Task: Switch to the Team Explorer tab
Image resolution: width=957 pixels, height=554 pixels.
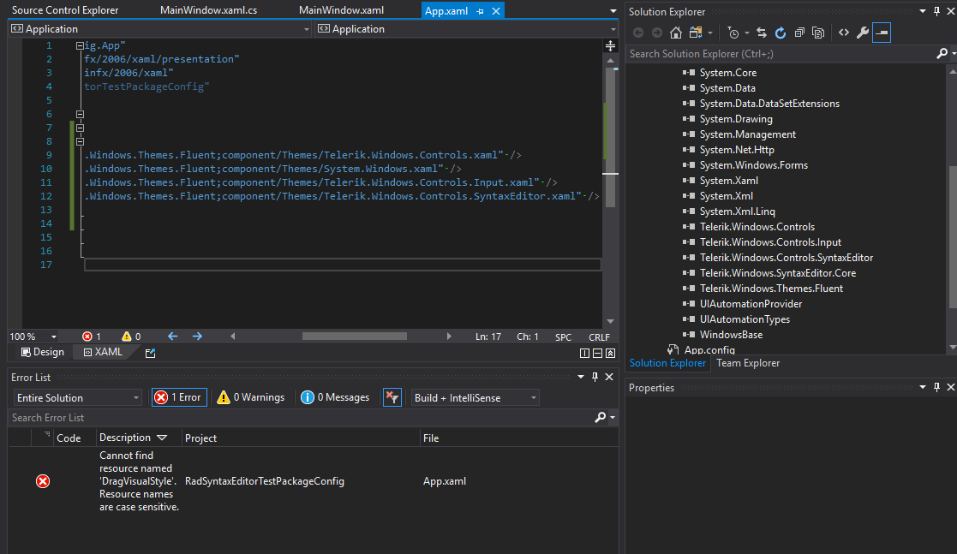Action: coord(748,363)
